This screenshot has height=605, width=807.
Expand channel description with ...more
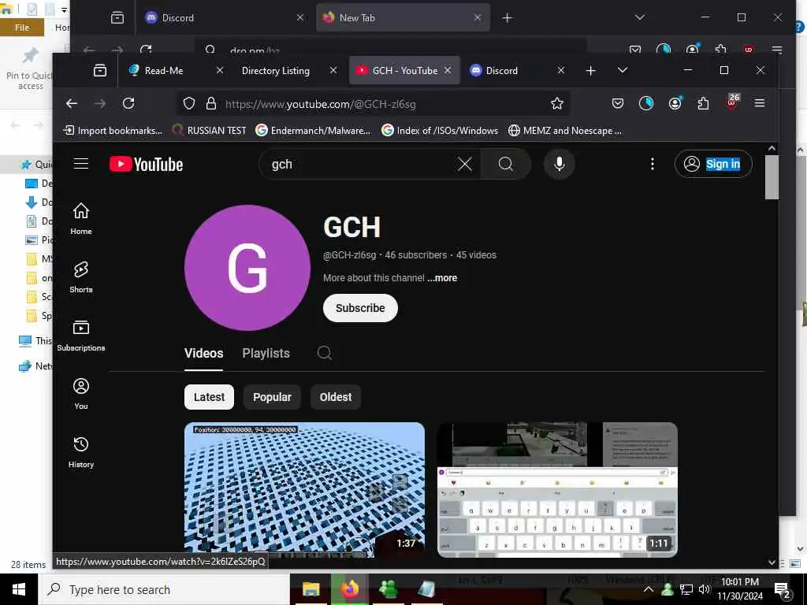442,278
